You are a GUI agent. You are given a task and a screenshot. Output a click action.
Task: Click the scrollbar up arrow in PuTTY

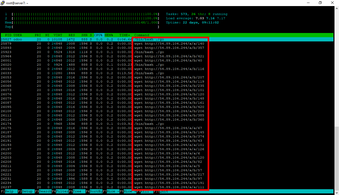337,8
